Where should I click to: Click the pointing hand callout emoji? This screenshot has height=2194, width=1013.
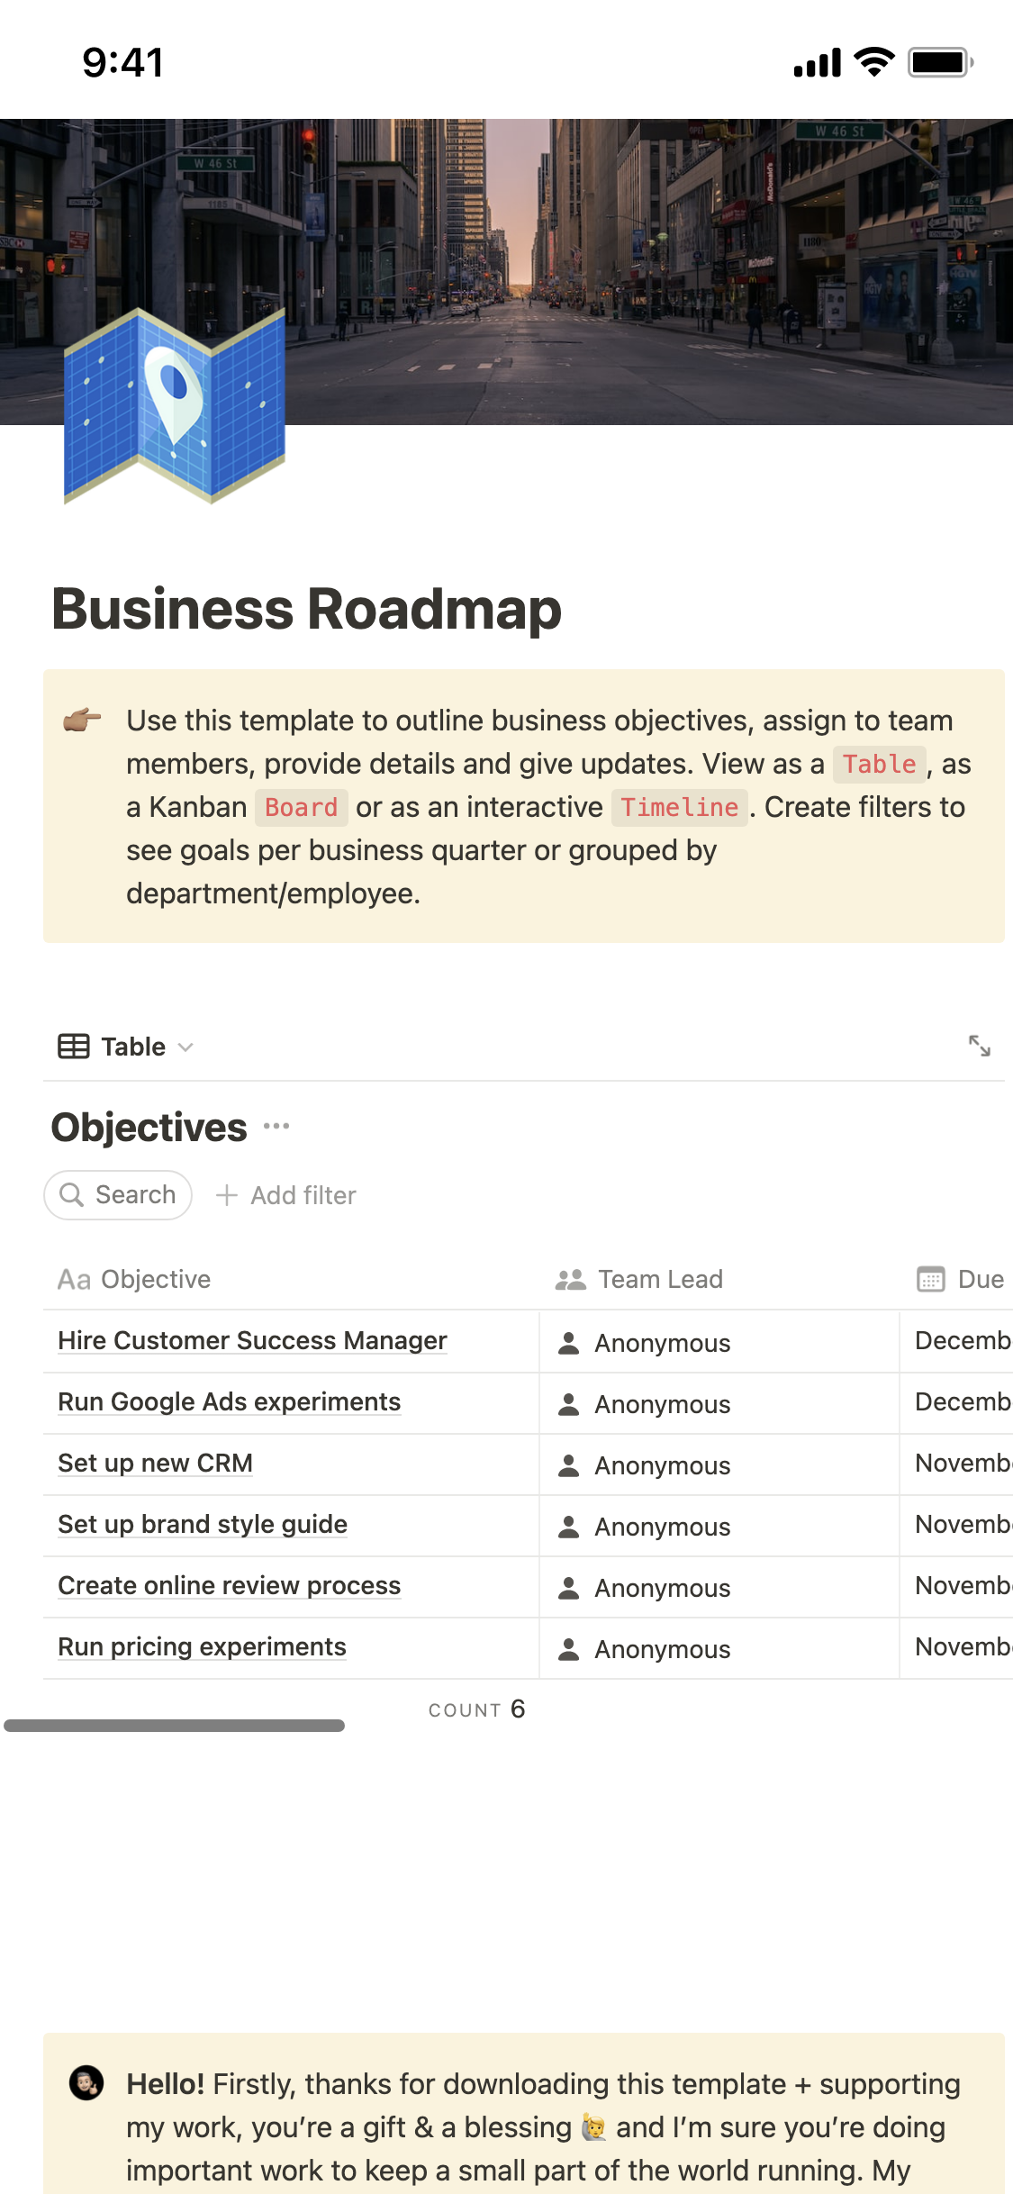pyautogui.click(x=82, y=721)
